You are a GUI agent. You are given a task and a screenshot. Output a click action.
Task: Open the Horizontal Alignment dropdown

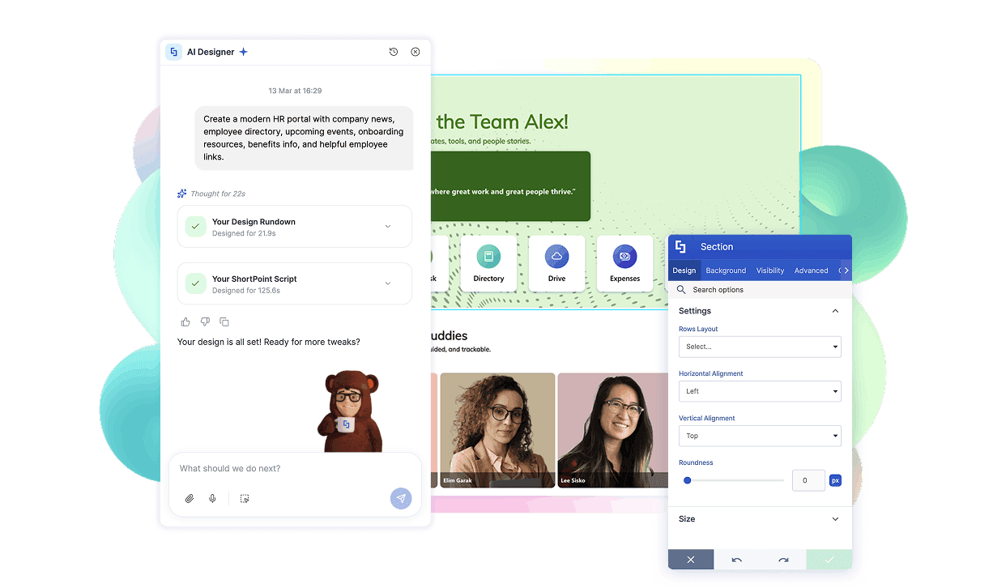760,391
